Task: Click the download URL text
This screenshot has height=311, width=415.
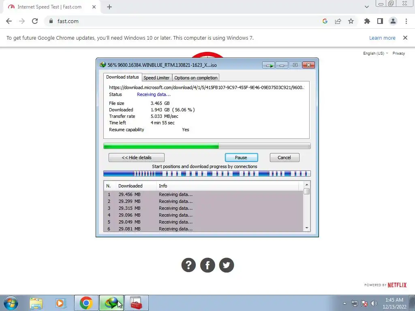Action: (207, 87)
